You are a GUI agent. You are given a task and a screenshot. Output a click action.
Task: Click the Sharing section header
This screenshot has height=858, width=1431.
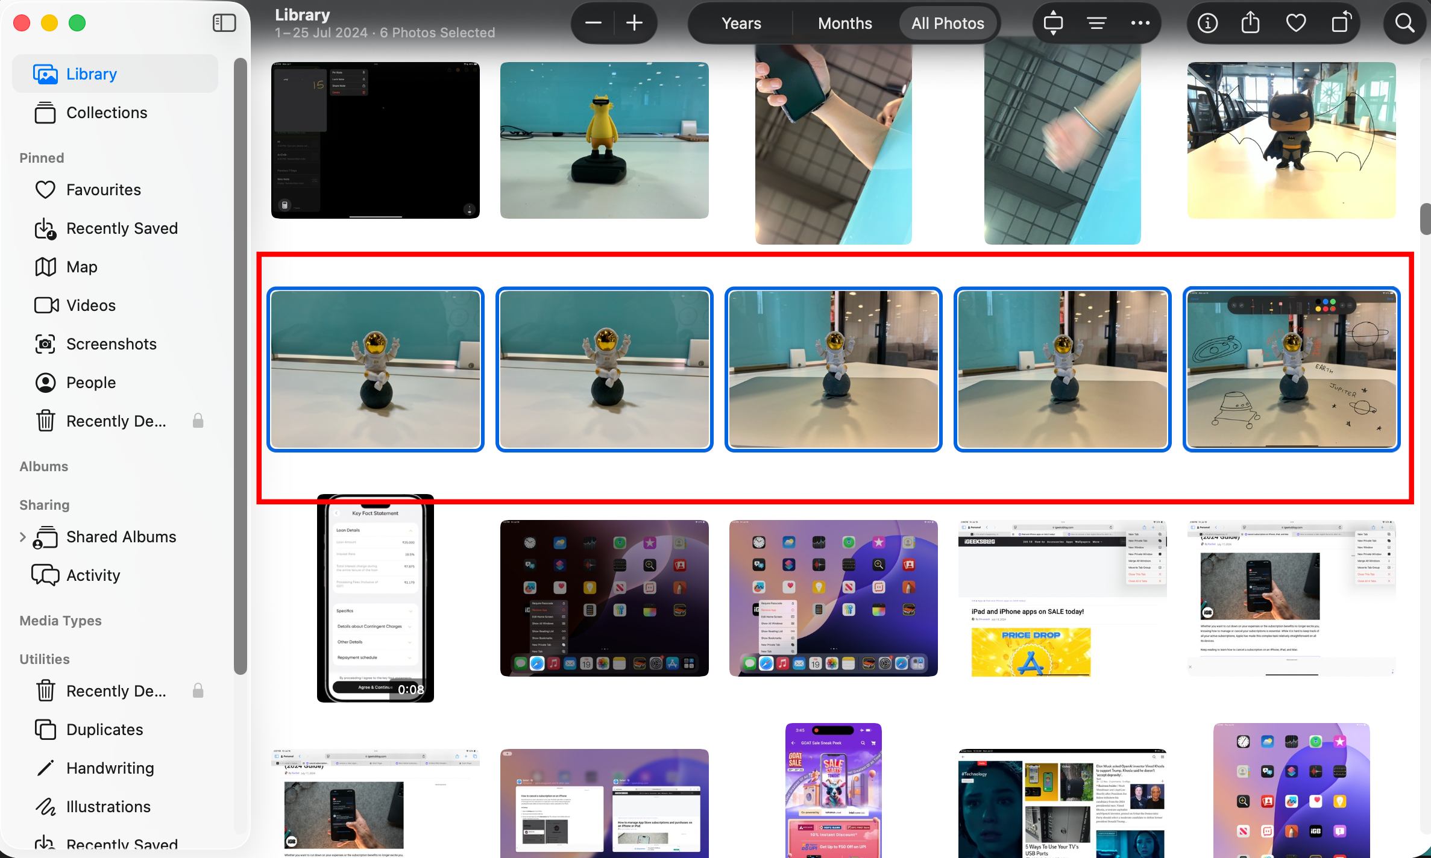[x=44, y=505]
